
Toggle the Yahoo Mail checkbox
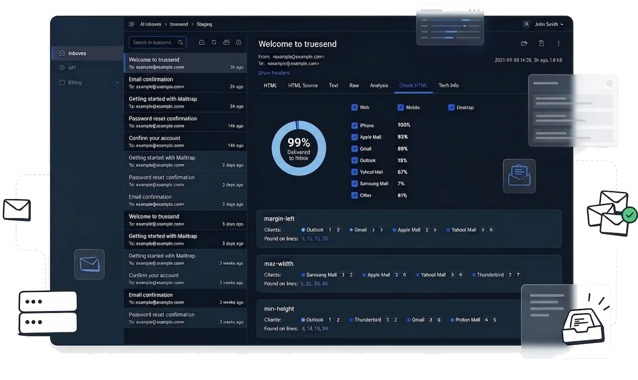(x=354, y=172)
